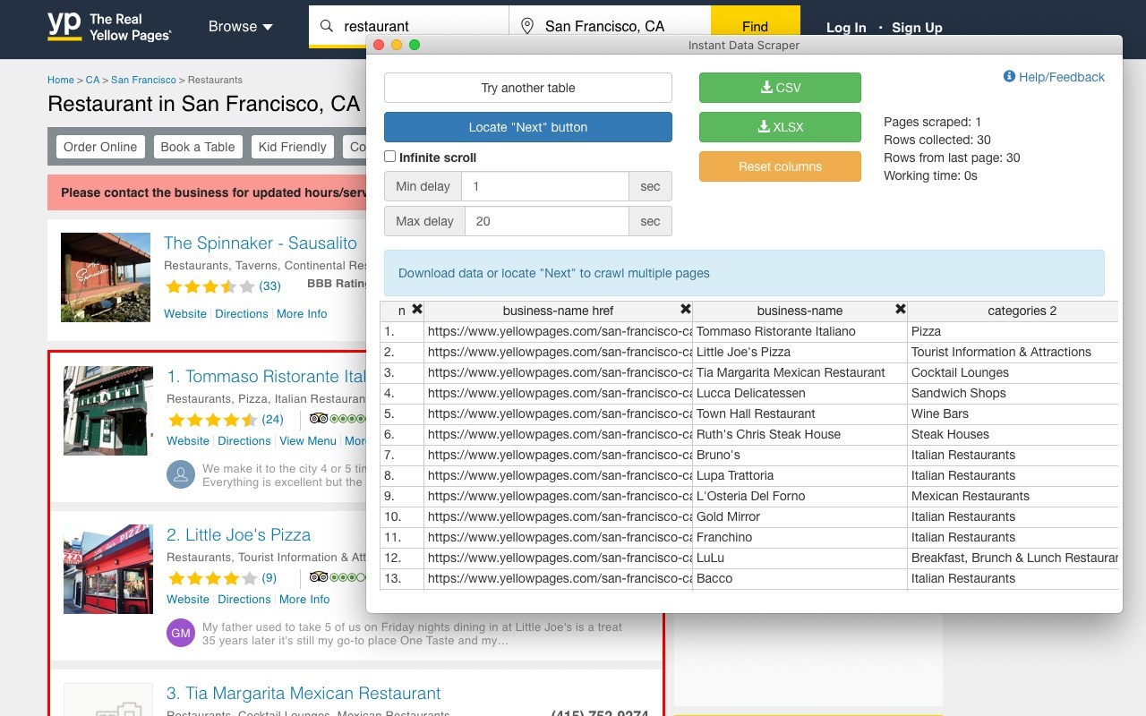Click The Spinnaker Directions link
The image size is (1146, 716).
[x=242, y=313]
